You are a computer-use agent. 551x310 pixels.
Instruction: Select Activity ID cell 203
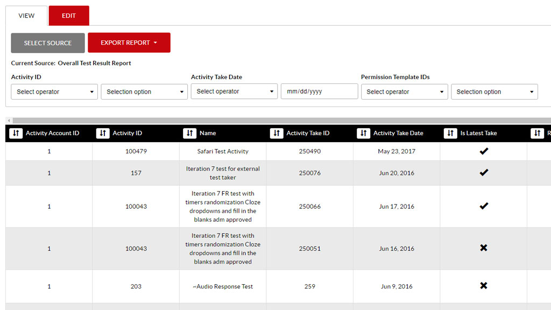[x=136, y=286]
